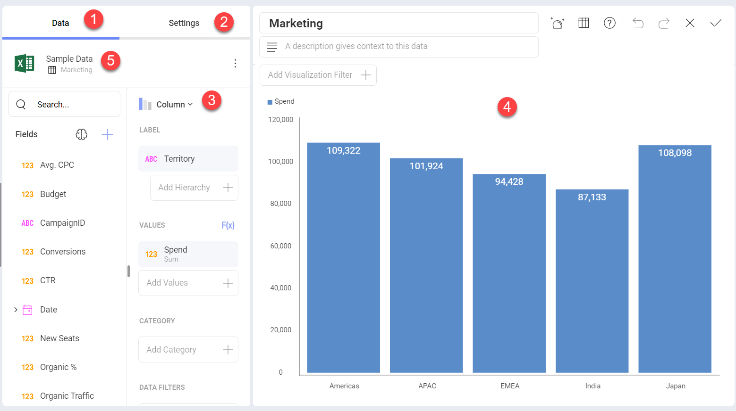Click the crystal-ball theme icon in the toolbar

[x=558, y=23]
